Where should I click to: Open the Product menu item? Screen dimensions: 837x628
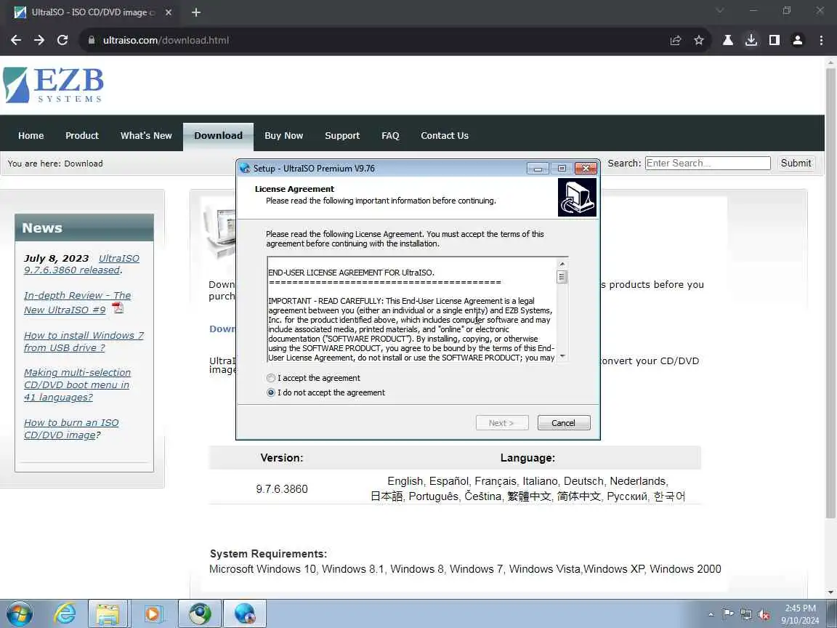coord(81,136)
